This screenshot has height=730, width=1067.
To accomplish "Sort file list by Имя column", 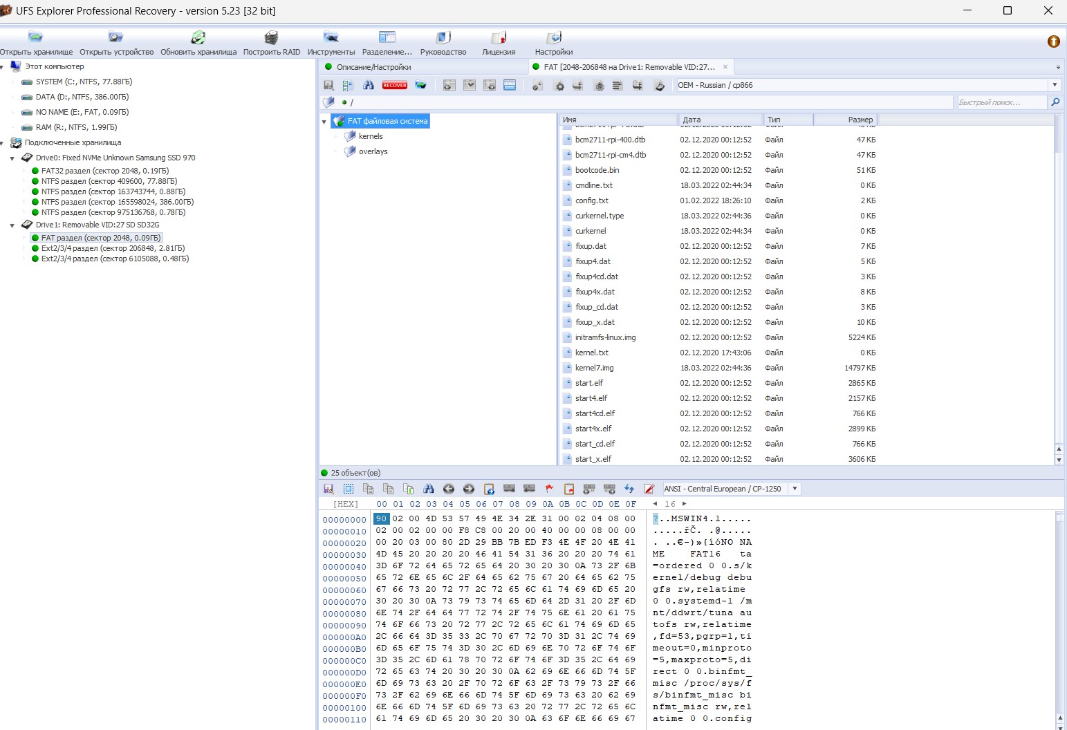I will click(x=618, y=120).
